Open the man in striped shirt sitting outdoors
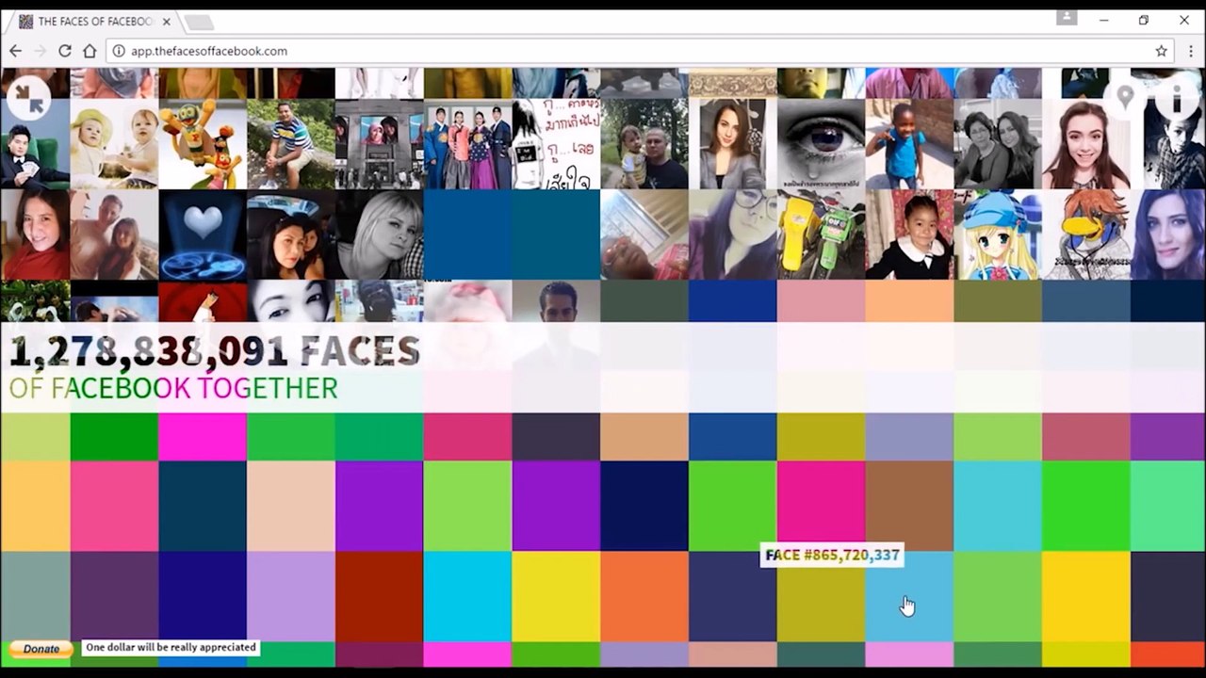Image resolution: width=1206 pixels, height=678 pixels. tap(290, 144)
